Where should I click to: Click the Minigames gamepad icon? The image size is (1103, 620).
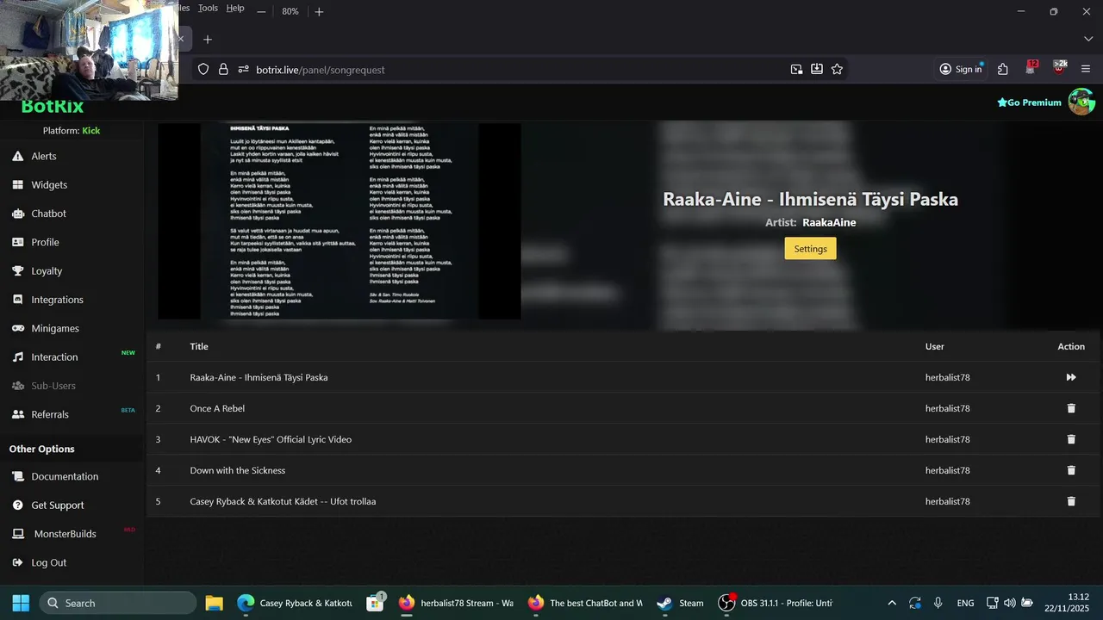[x=17, y=328]
